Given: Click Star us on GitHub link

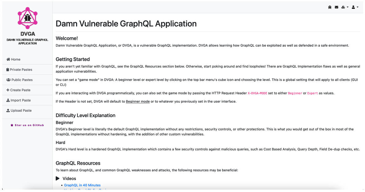Looking at the screenshot, I should coord(29,125).
